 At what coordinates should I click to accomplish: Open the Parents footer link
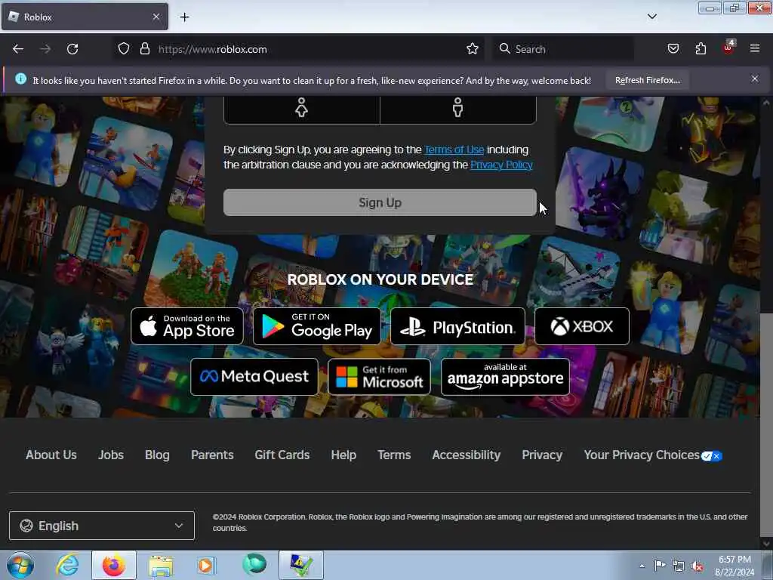point(212,455)
